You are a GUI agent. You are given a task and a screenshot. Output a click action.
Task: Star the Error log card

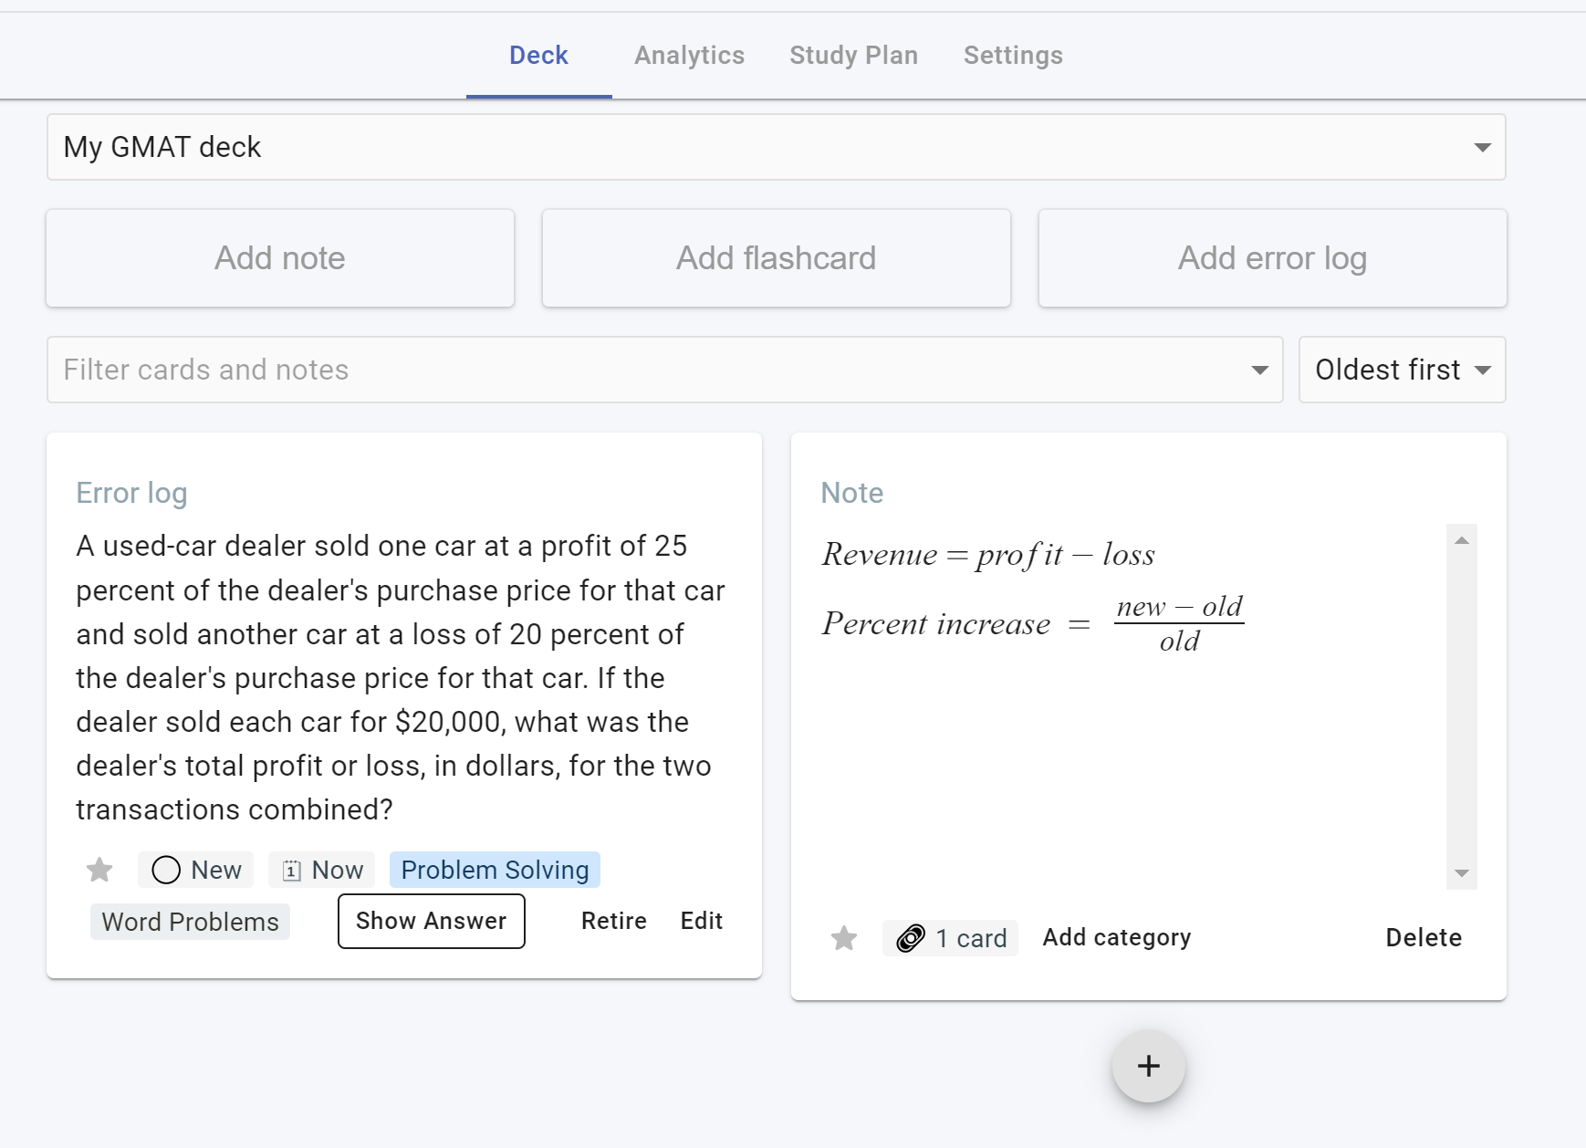(99, 870)
